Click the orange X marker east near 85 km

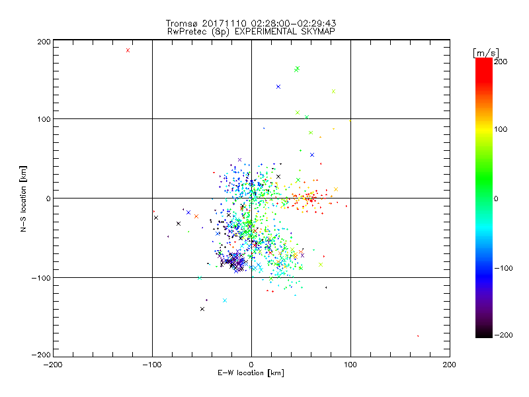[x=336, y=189]
